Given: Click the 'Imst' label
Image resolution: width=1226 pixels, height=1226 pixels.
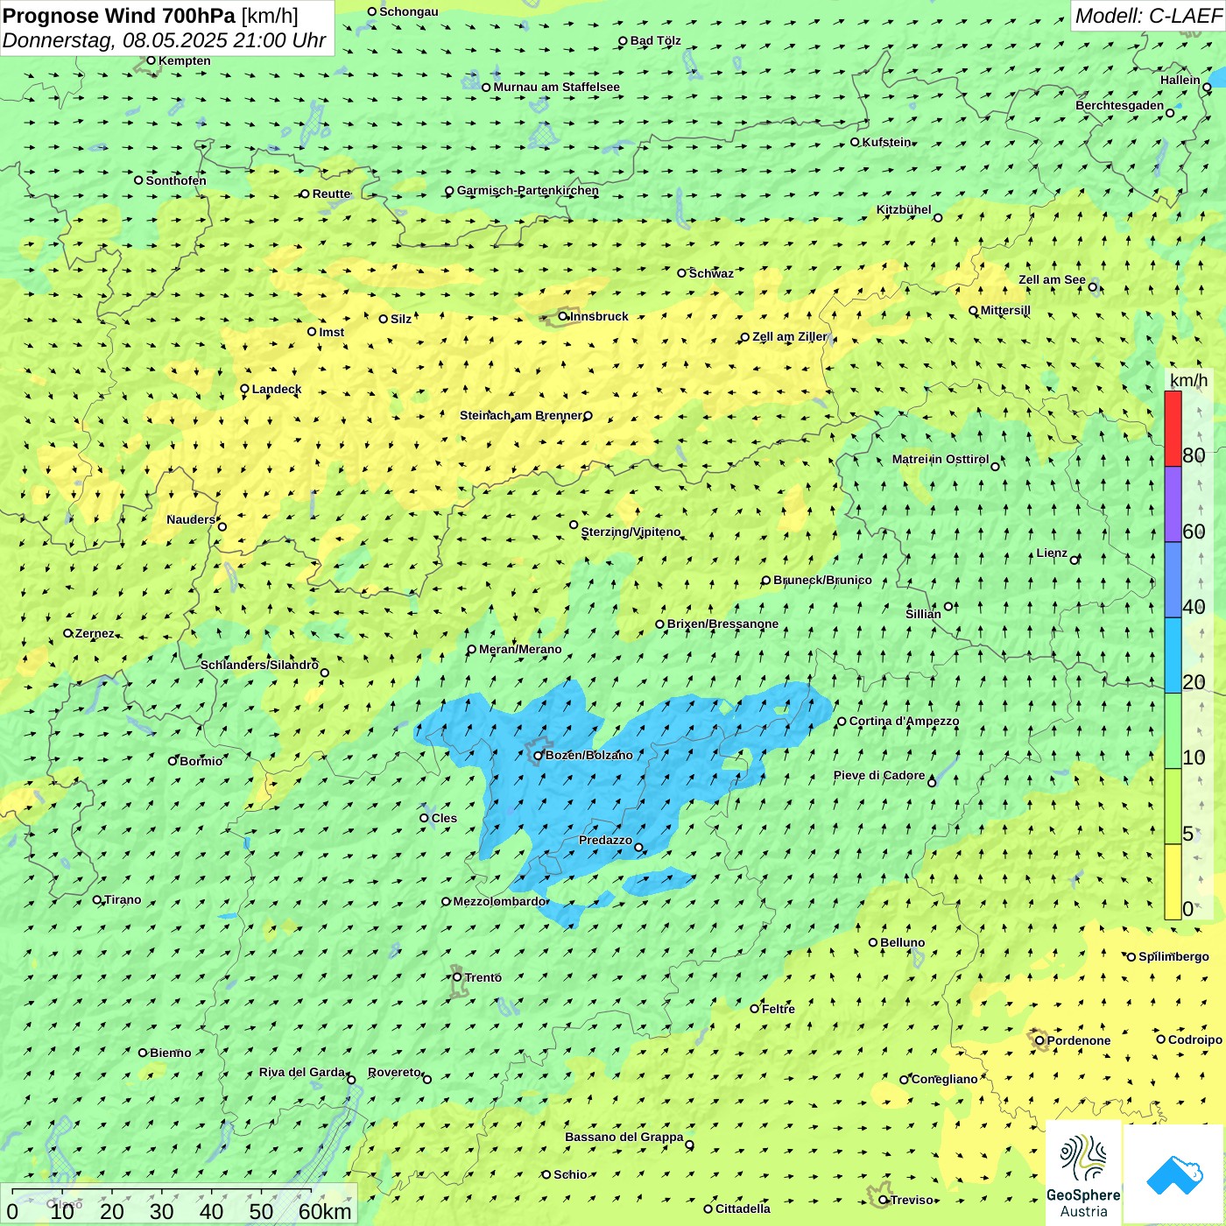Looking at the screenshot, I should pos(332,332).
